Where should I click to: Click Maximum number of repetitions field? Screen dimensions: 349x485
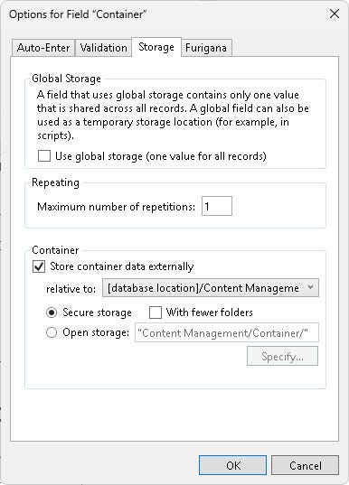click(217, 206)
